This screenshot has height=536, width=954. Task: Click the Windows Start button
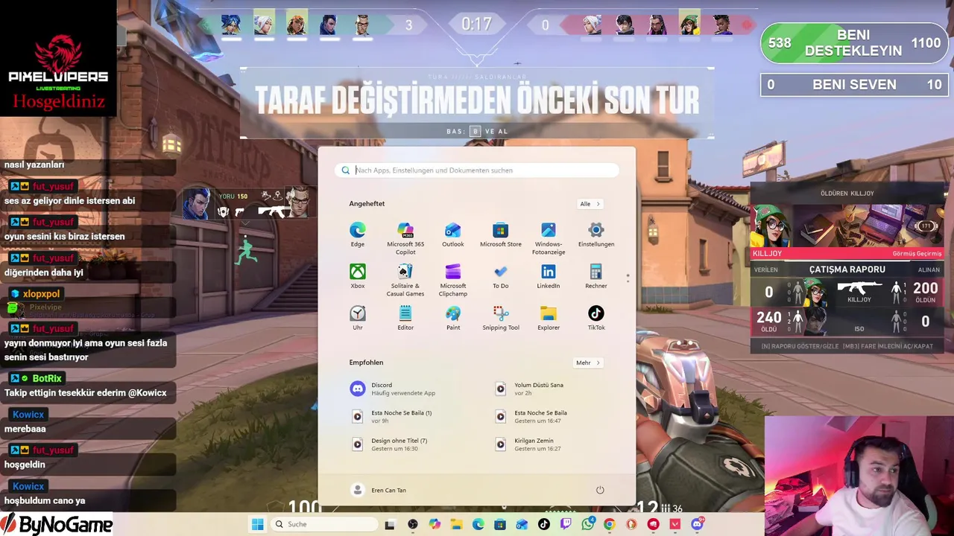pyautogui.click(x=258, y=524)
